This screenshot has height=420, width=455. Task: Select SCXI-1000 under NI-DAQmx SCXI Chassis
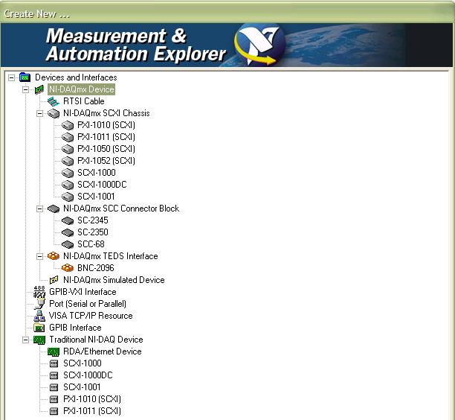coord(97,173)
